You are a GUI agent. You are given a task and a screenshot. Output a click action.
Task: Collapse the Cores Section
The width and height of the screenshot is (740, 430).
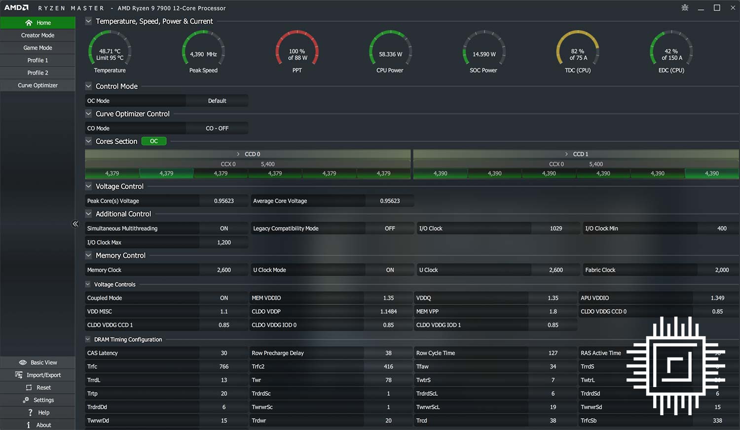(x=88, y=141)
